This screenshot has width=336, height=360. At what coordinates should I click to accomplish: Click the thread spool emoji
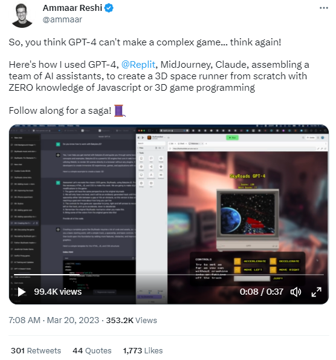coord(120,111)
